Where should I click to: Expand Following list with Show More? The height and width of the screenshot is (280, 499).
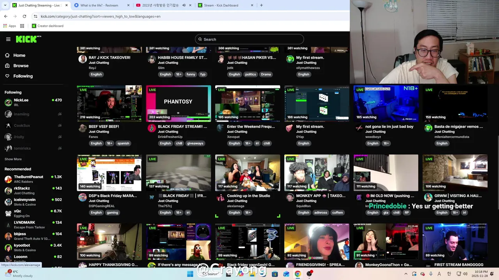click(13, 159)
